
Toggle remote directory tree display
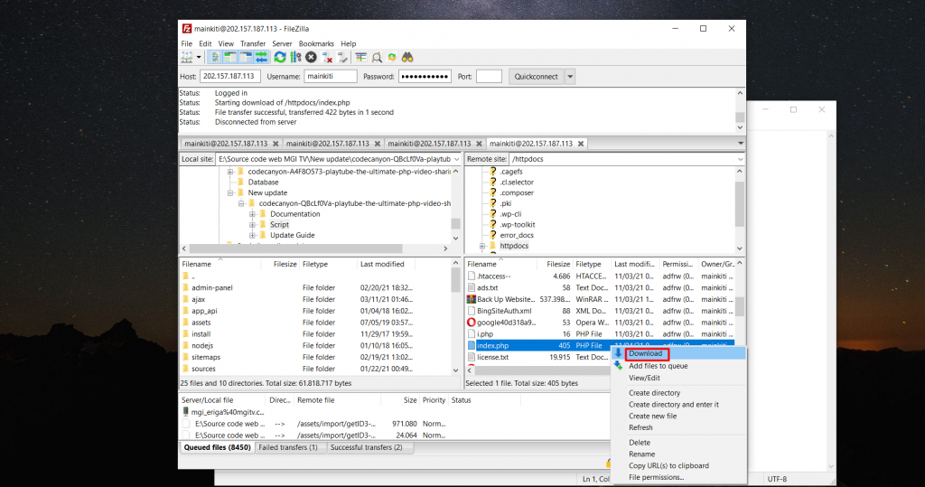(x=246, y=57)
